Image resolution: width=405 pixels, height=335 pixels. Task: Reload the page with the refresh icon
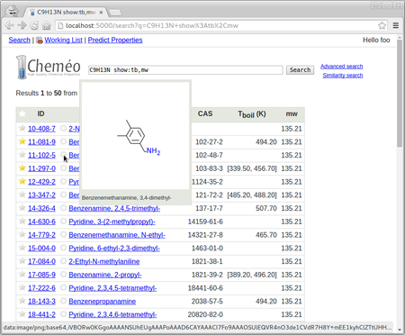tap(34, 25)
